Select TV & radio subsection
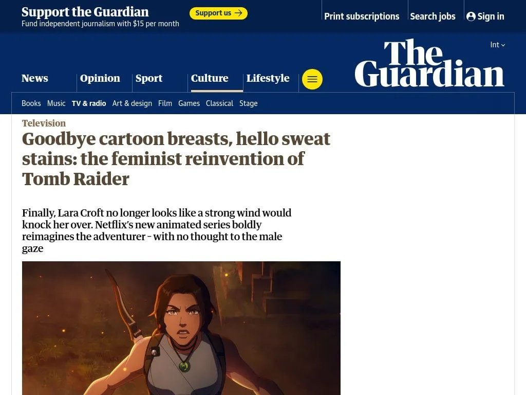This screenshot has width=526, height=395. click(x=89, y=103)
